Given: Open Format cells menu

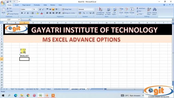Looking at the screenshot, I should [x=132, y=11].
